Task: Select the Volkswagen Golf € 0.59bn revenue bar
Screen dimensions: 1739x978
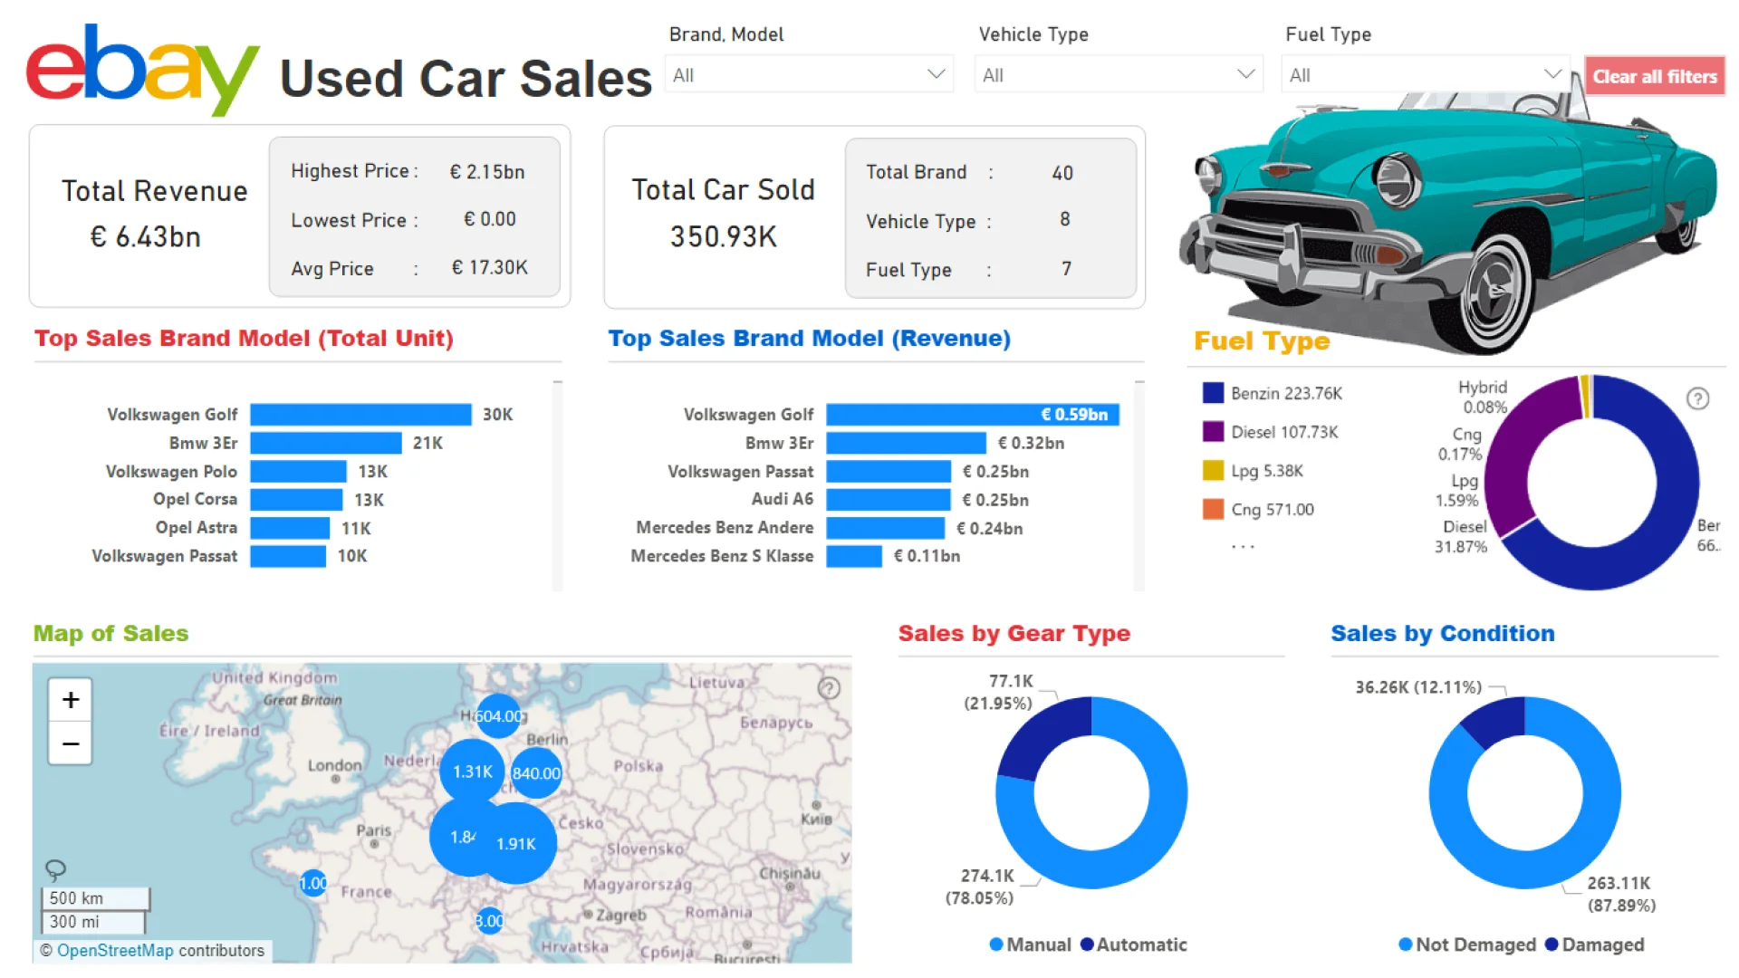Action: (x=973, y=415)
